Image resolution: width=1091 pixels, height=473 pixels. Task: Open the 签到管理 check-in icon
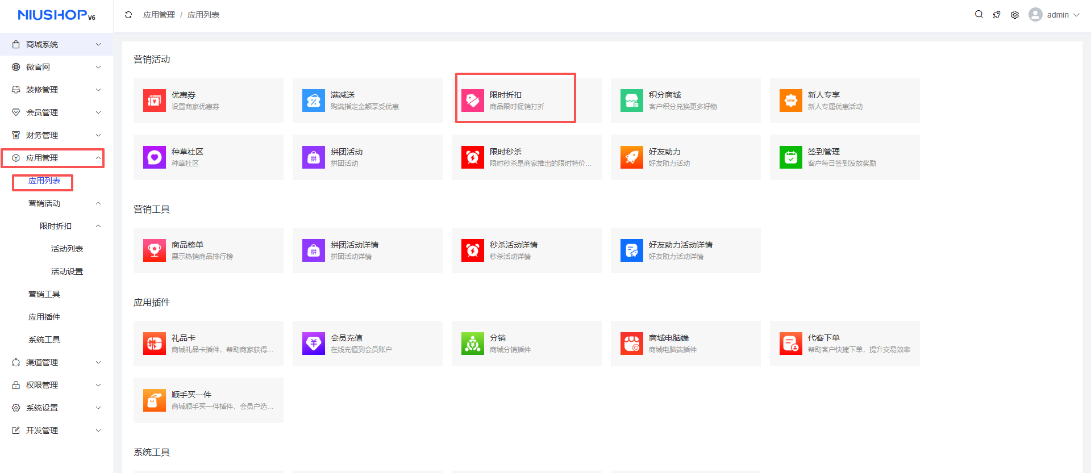click(x=790, y=157)
